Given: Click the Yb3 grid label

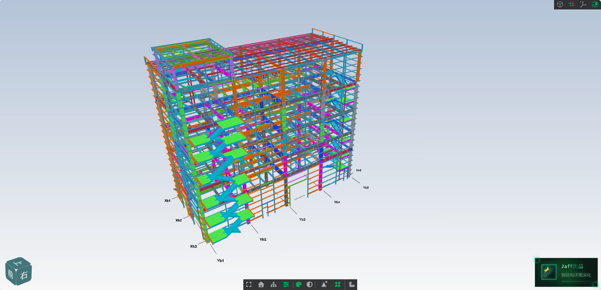Looking at the screenshot, I should coord(303,219).
